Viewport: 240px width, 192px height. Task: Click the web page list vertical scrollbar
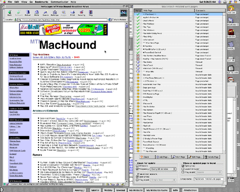click(x=224, y=83)
